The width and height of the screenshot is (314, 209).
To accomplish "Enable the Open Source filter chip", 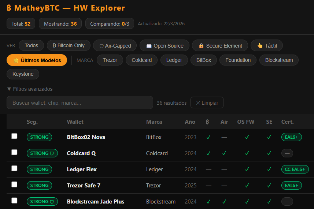I will [x=165, y=46].
